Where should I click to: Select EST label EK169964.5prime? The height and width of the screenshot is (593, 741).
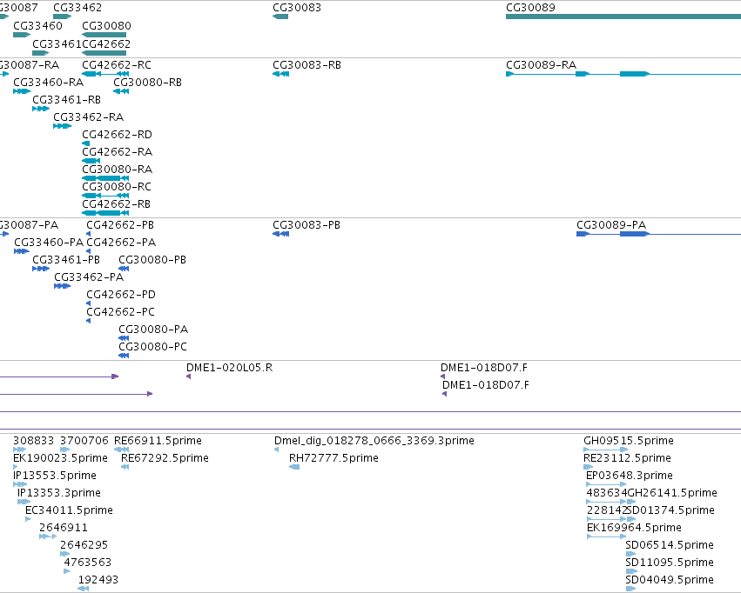634,528
